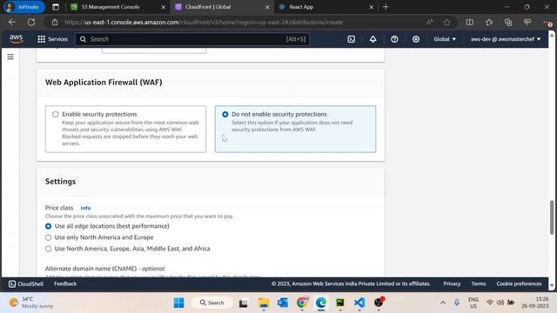
Task: Launch CloudShell from the top navigation bar
Action: [x=351, y=39]
